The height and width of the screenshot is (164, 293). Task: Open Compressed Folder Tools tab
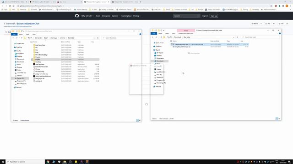click(x=186, y=33)
